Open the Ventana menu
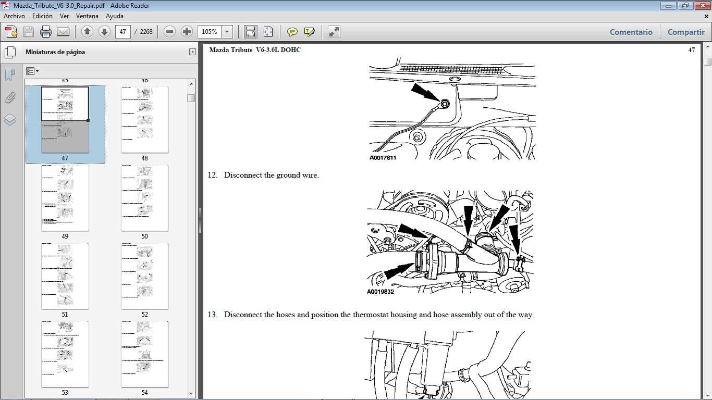The image size is (712, 400). (87, 16)
